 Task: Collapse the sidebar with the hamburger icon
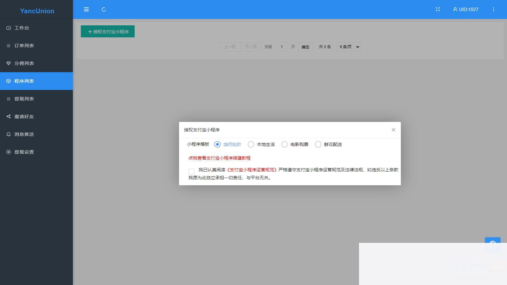point(86,9)
